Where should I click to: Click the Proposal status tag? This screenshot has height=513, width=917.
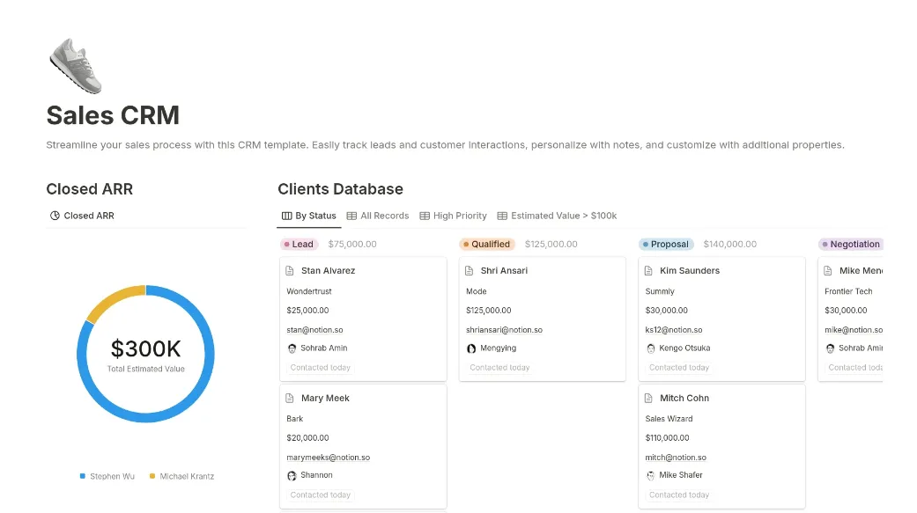[x=666, y=245]
